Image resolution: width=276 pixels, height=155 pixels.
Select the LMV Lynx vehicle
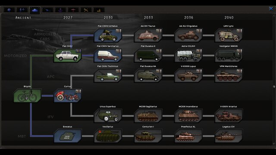click(x=229, y=35)
